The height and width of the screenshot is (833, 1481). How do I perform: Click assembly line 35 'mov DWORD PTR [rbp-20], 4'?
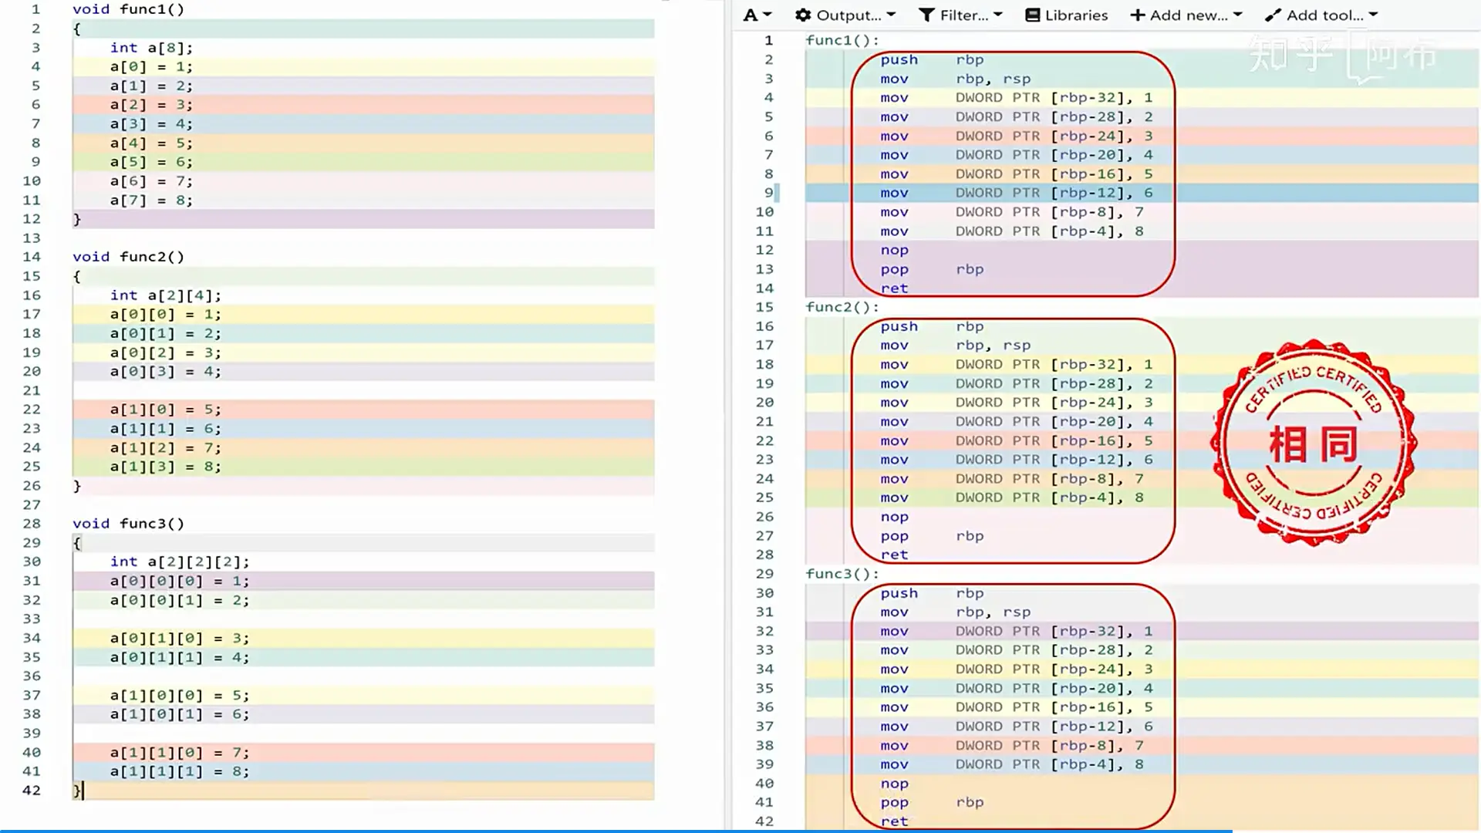click(1017, 688)
